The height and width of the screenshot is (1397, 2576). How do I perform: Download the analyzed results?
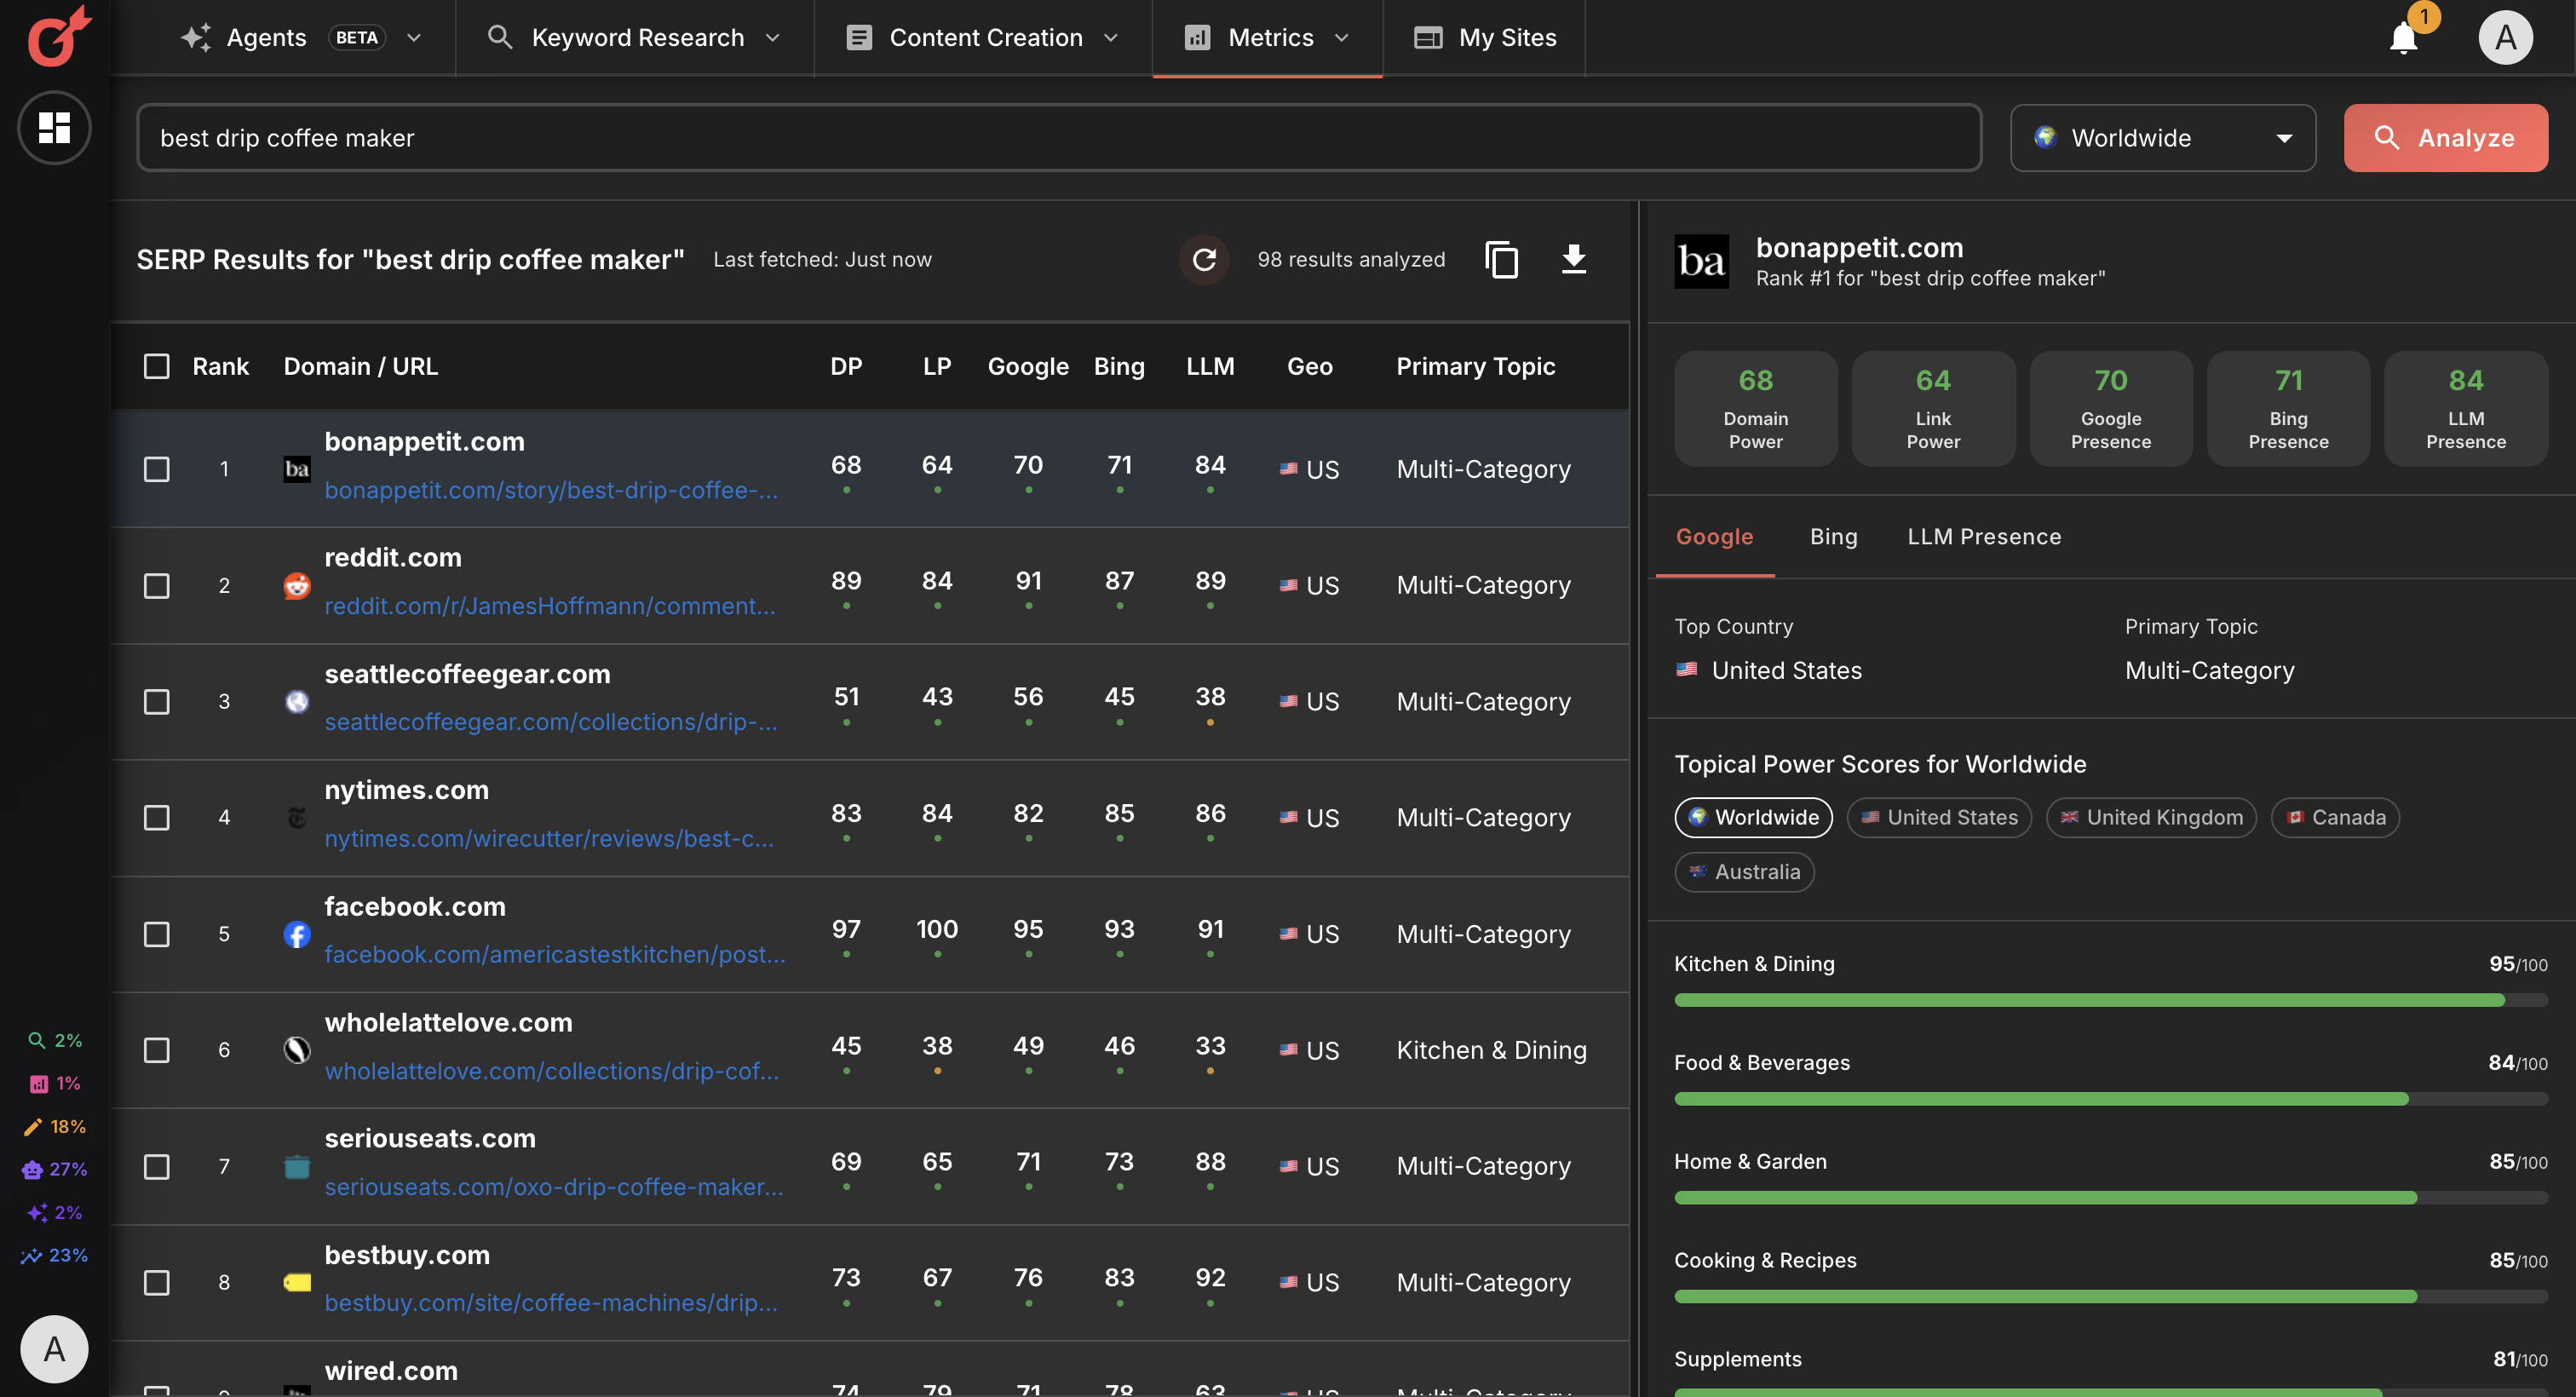tap(1572, 259)
